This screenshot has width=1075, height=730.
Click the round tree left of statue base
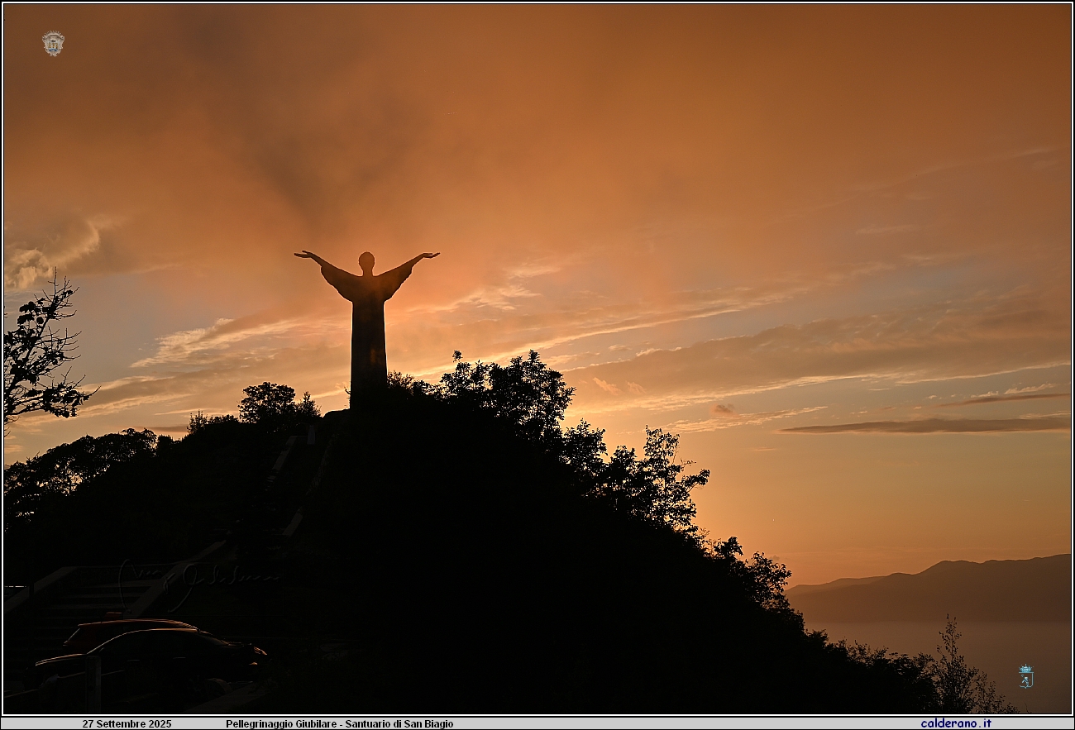pos(269,403)
